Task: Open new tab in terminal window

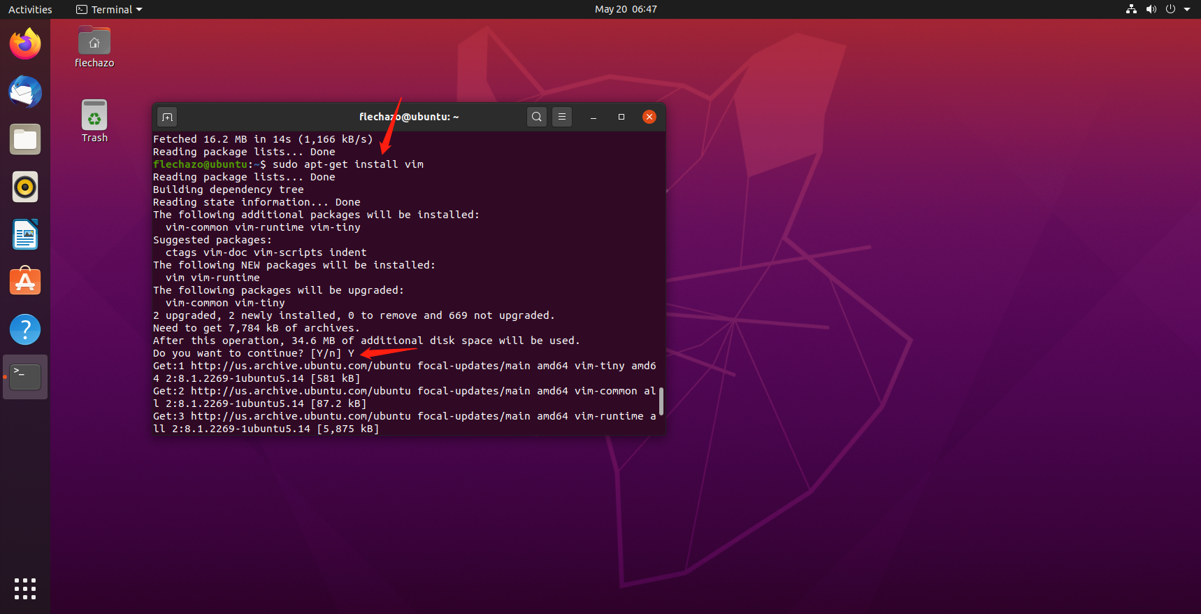Action: 167,117
